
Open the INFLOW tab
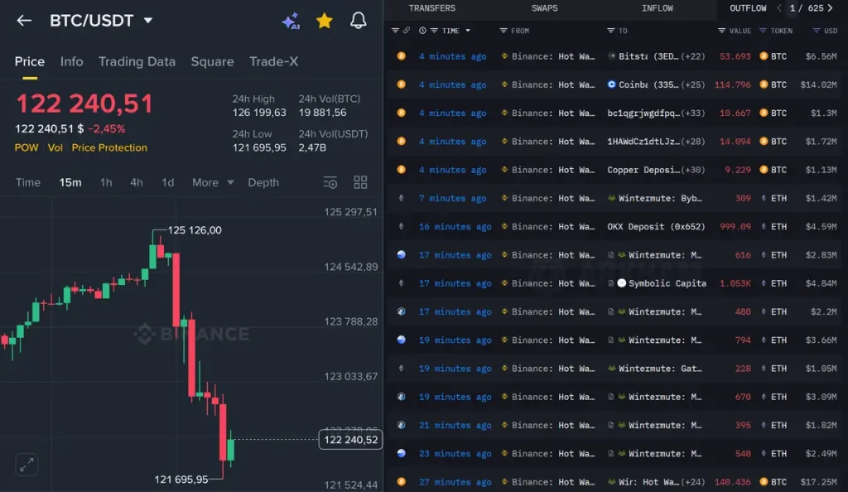point(657,8)
